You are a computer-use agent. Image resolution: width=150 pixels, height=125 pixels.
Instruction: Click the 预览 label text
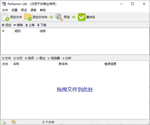pos(67,17)
